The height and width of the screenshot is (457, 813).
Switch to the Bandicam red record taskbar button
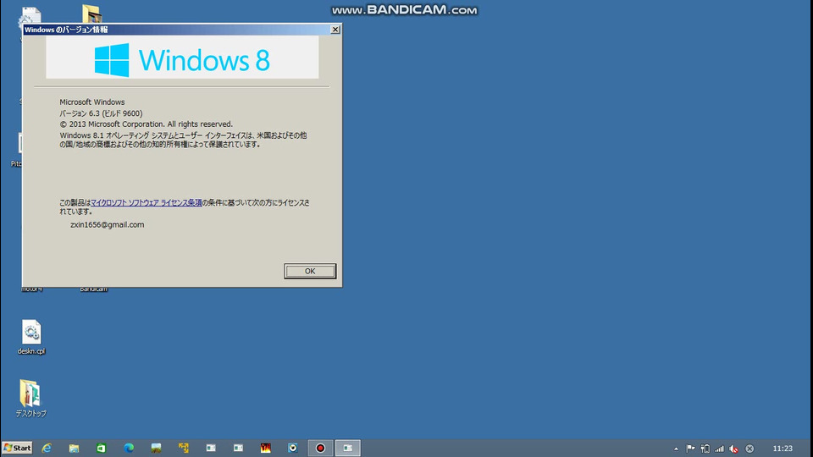[x=320, y=448]
